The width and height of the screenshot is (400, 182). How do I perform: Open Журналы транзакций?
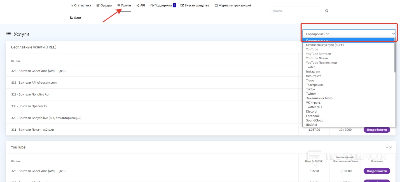[233, 5]
